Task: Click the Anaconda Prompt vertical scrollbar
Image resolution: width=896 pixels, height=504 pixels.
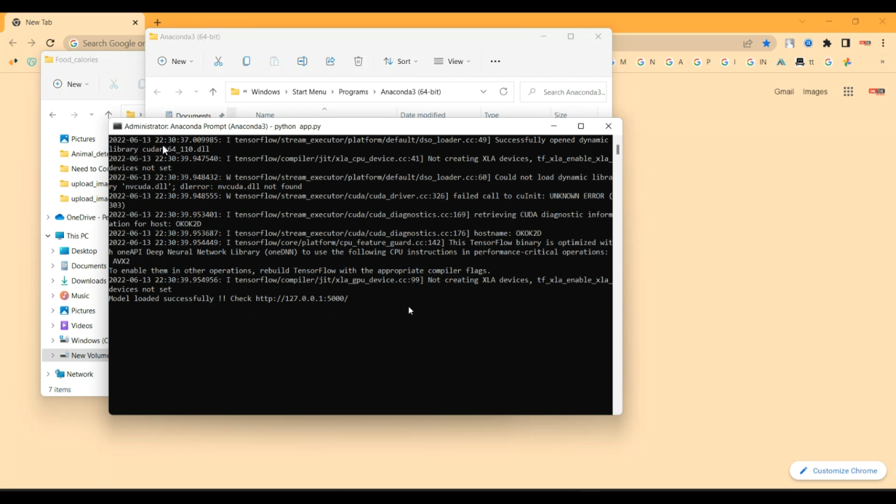Action: [618, 150]
